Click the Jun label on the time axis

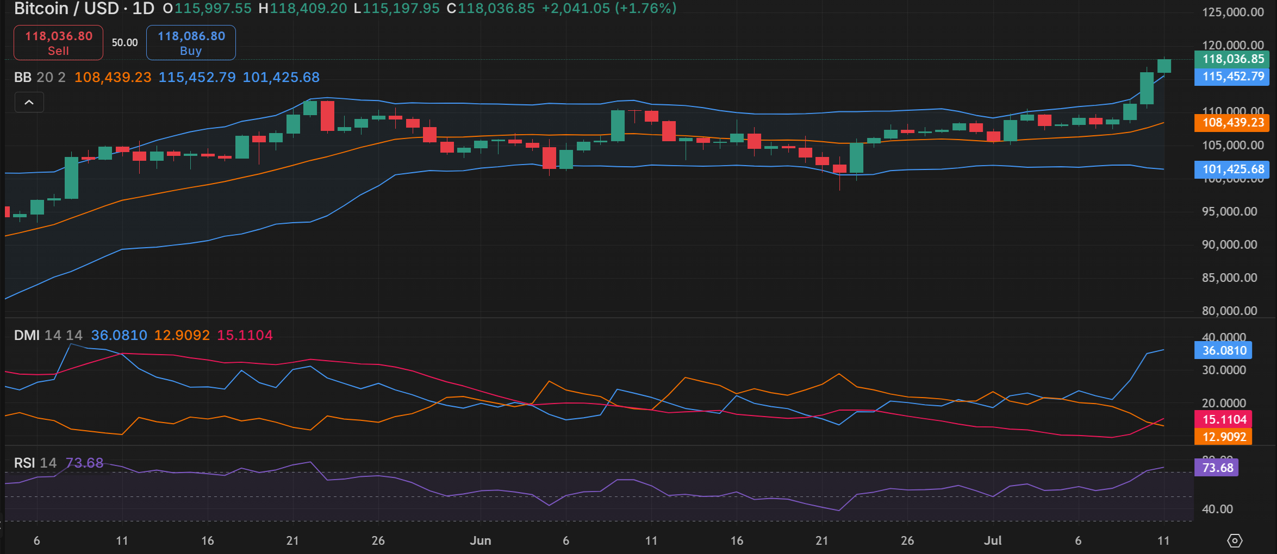click(x=481, y=540)
